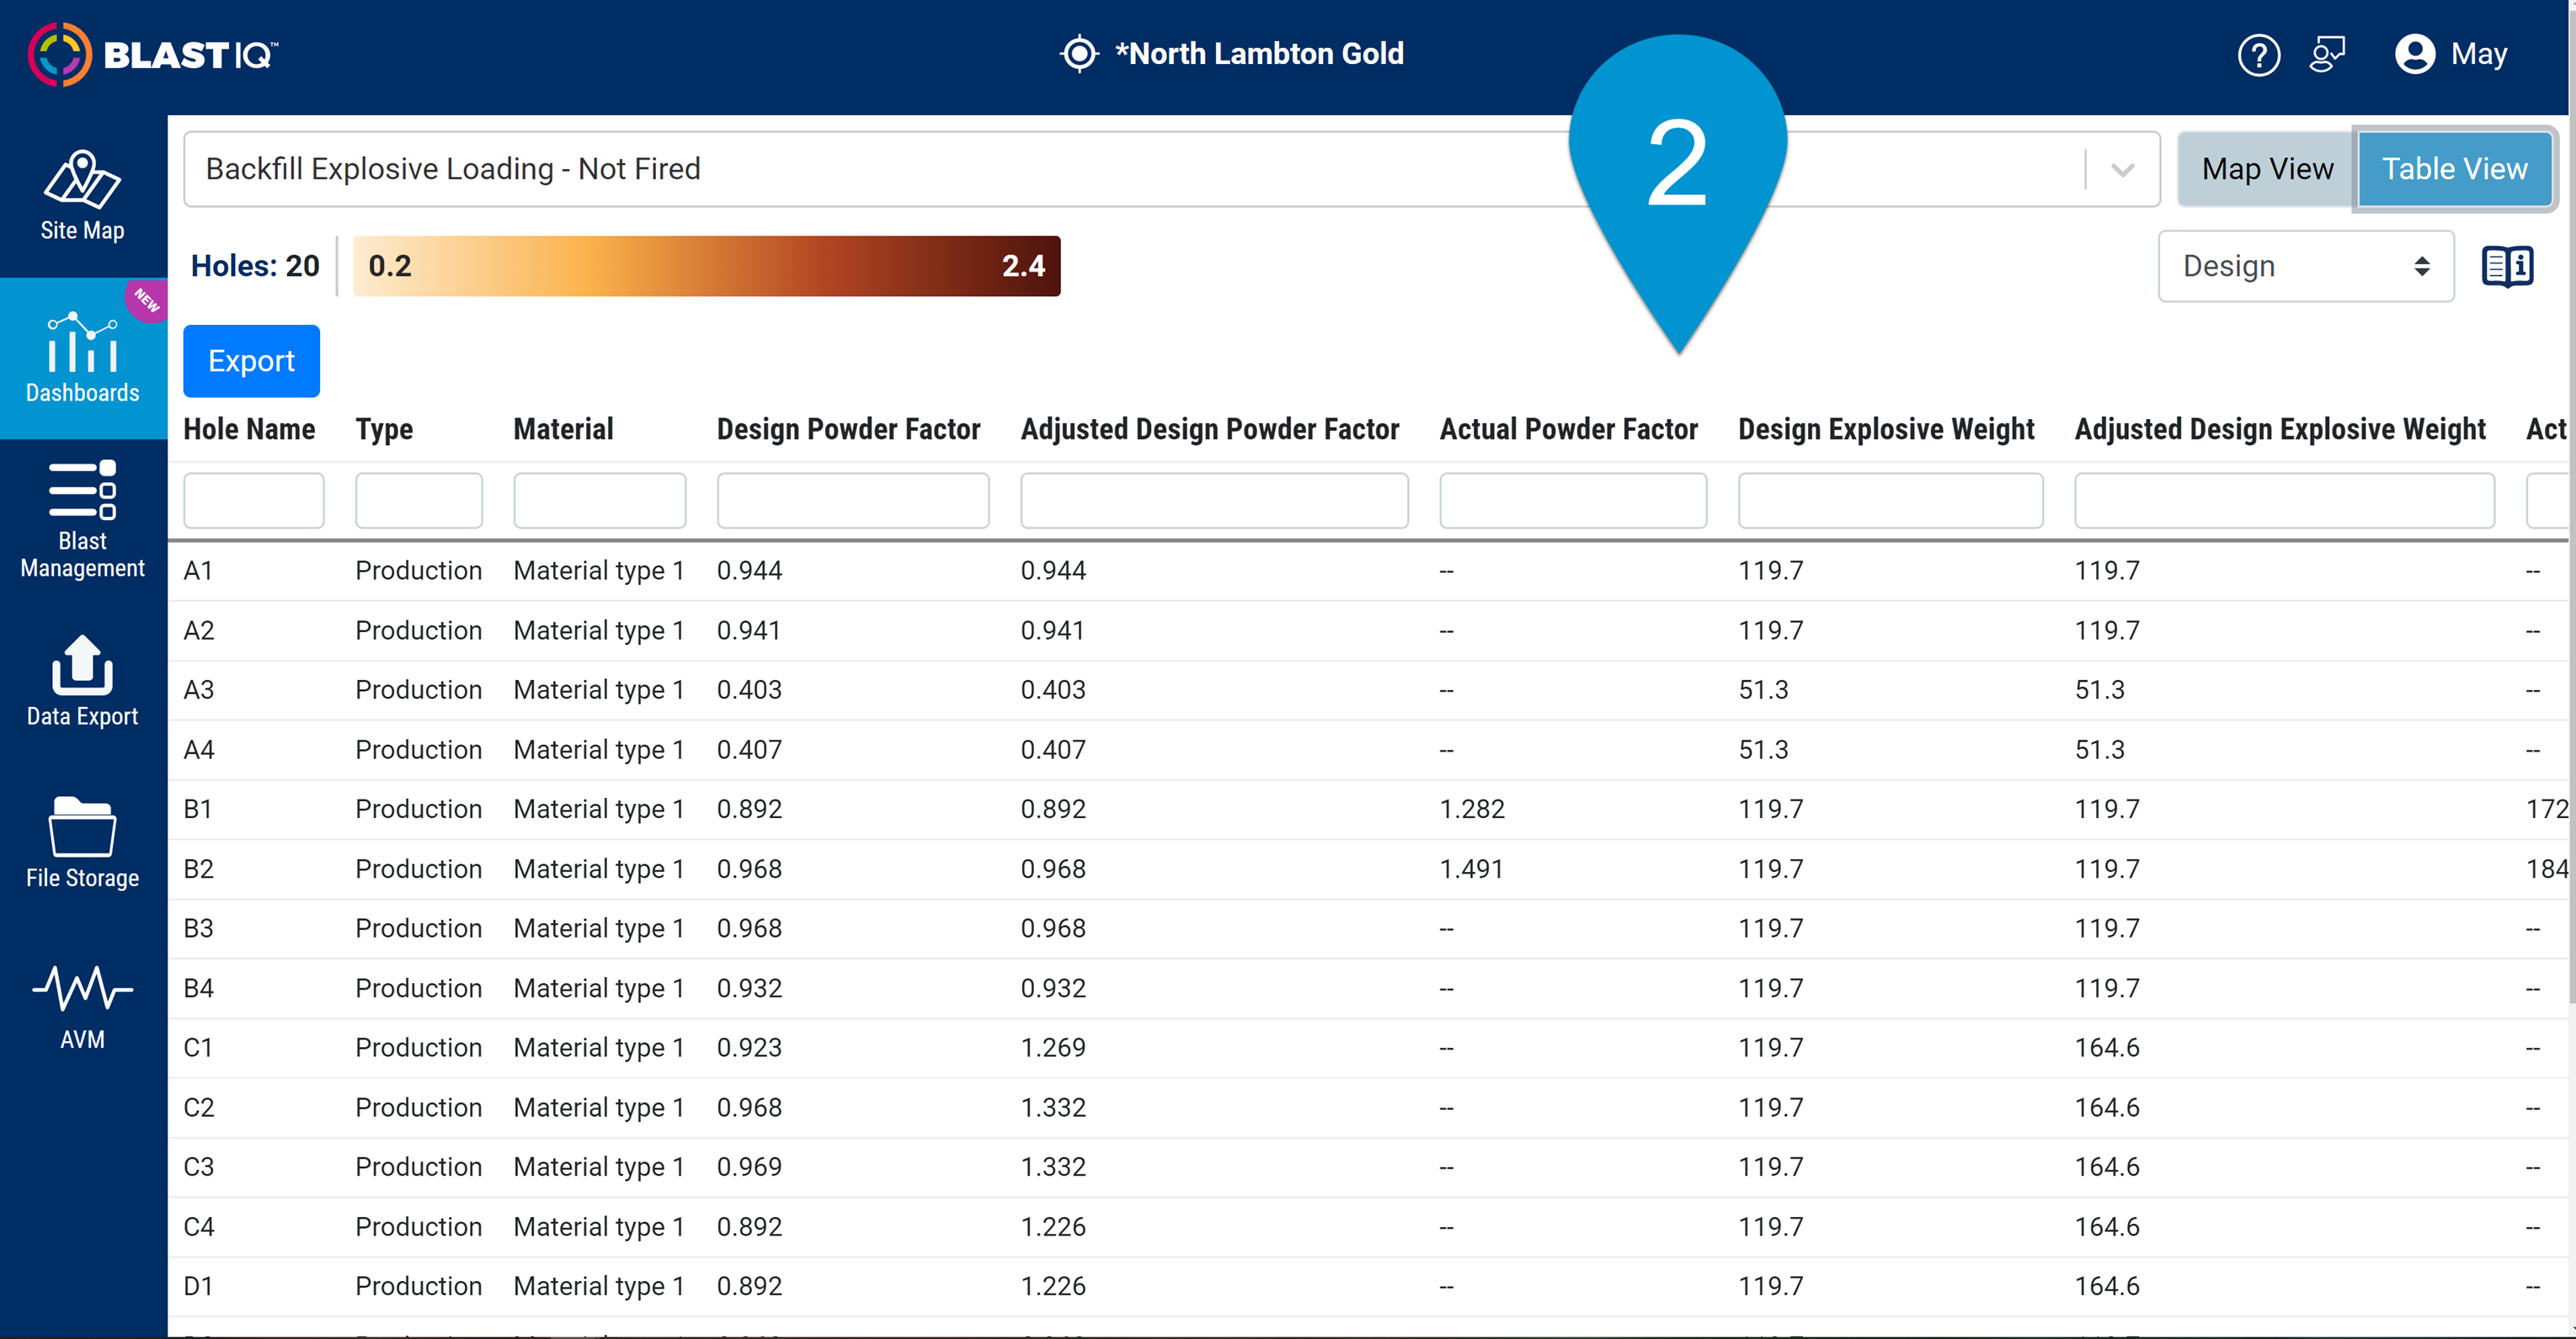Select hole A2 row name
This screenshot has width=2576, height=1339.
pos(198,630)
